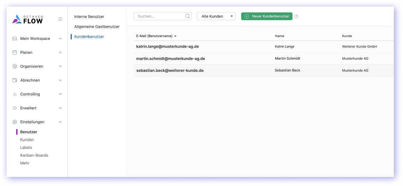Screen dimensions: 403x186
Task: Click the Planen calendar icon
Action: [x=15, y=52]
